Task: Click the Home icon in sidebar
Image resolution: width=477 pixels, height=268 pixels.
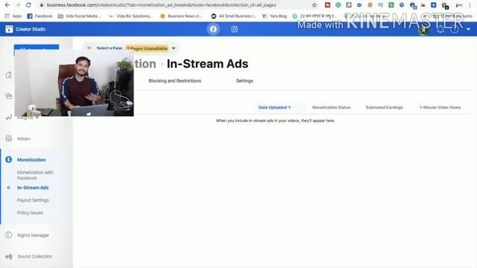Action: pos(8,75)
